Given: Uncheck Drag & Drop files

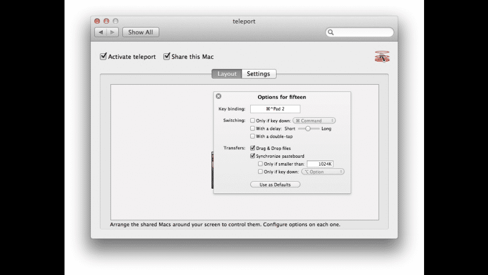Looking at the screenshot, I should (x=252, y=148).
